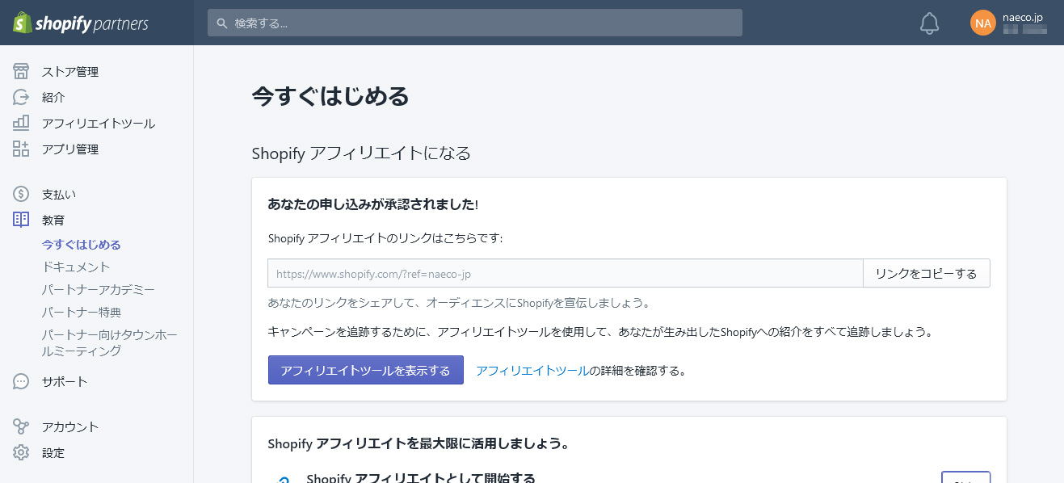The width and height of the screenshot is (1064, 483).
Task: Click the アフィリエイトツール bar chart icon
Action: tap(21, 123)
